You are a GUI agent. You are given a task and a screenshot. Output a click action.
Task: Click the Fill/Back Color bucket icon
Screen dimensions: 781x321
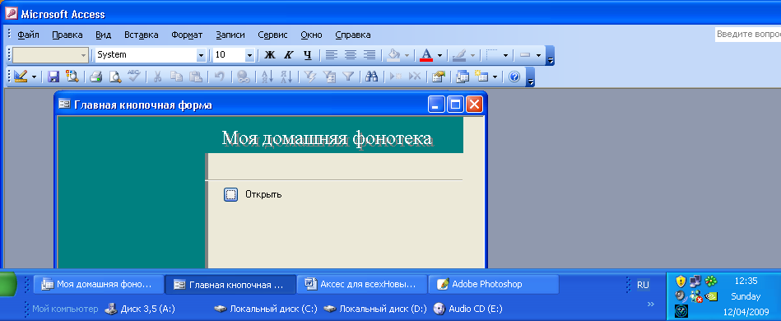[x=393, y=55]
